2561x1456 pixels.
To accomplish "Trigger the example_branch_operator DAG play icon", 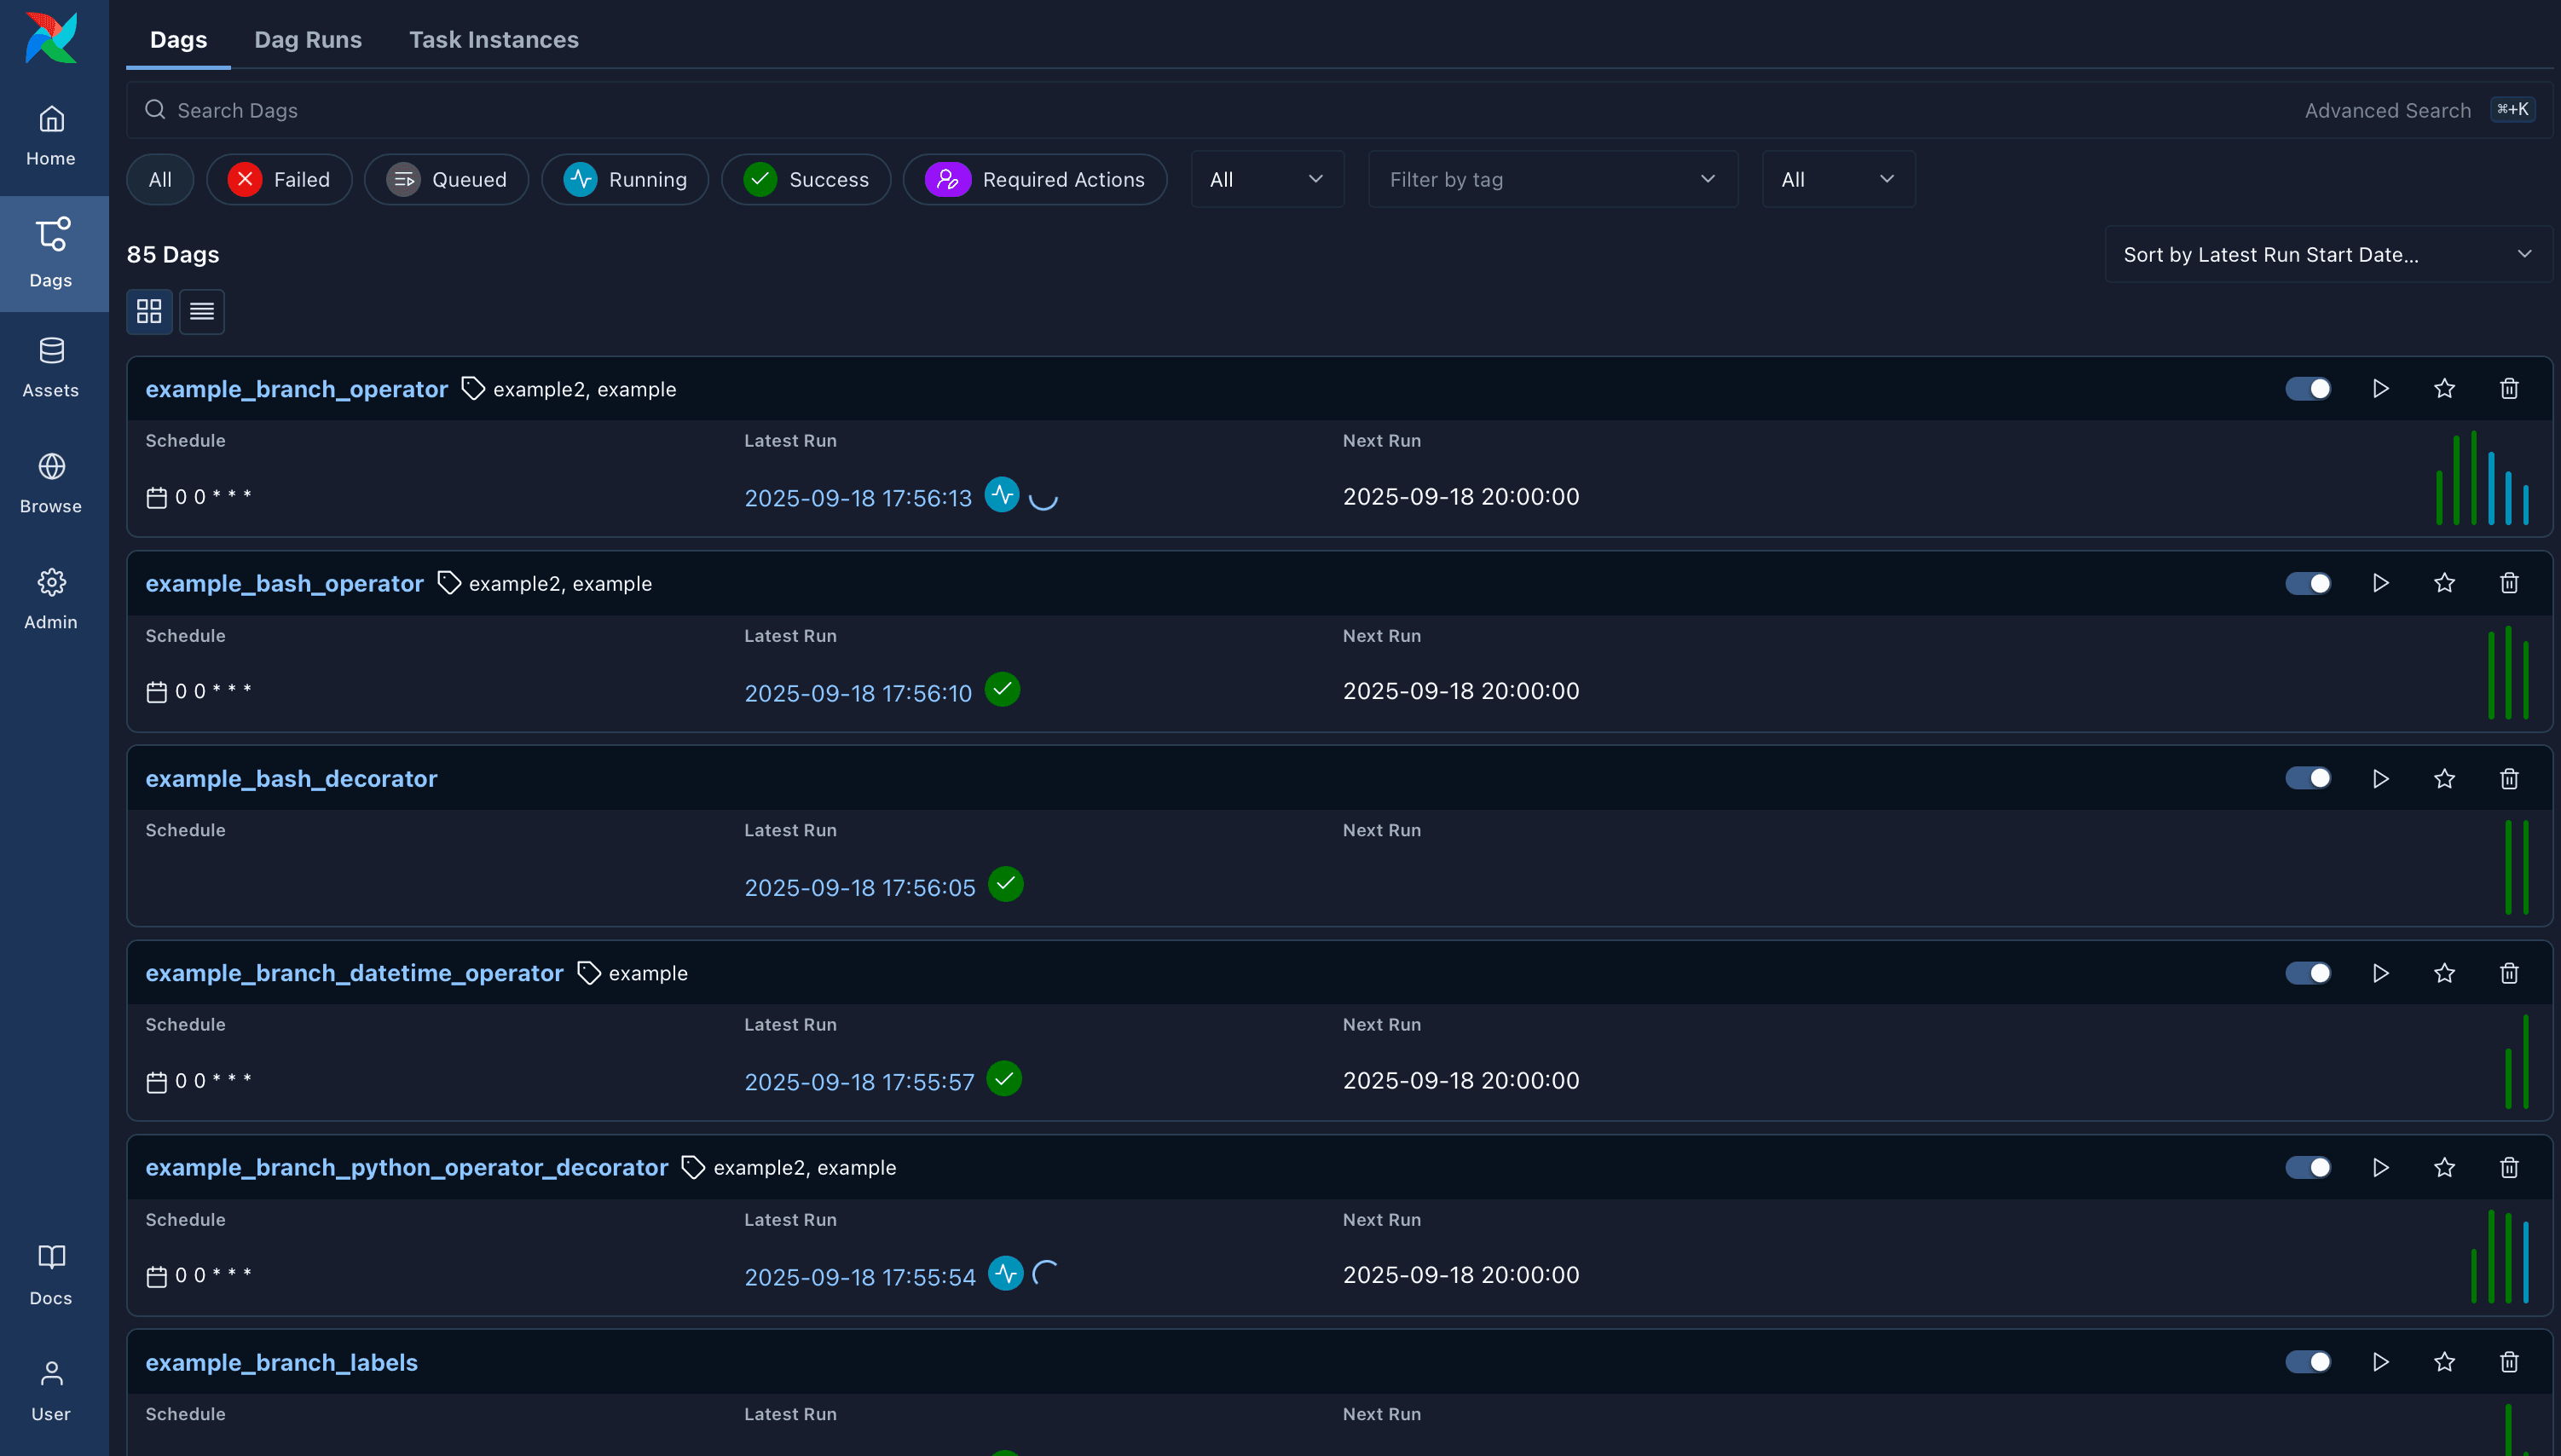I will [2380, 389].
